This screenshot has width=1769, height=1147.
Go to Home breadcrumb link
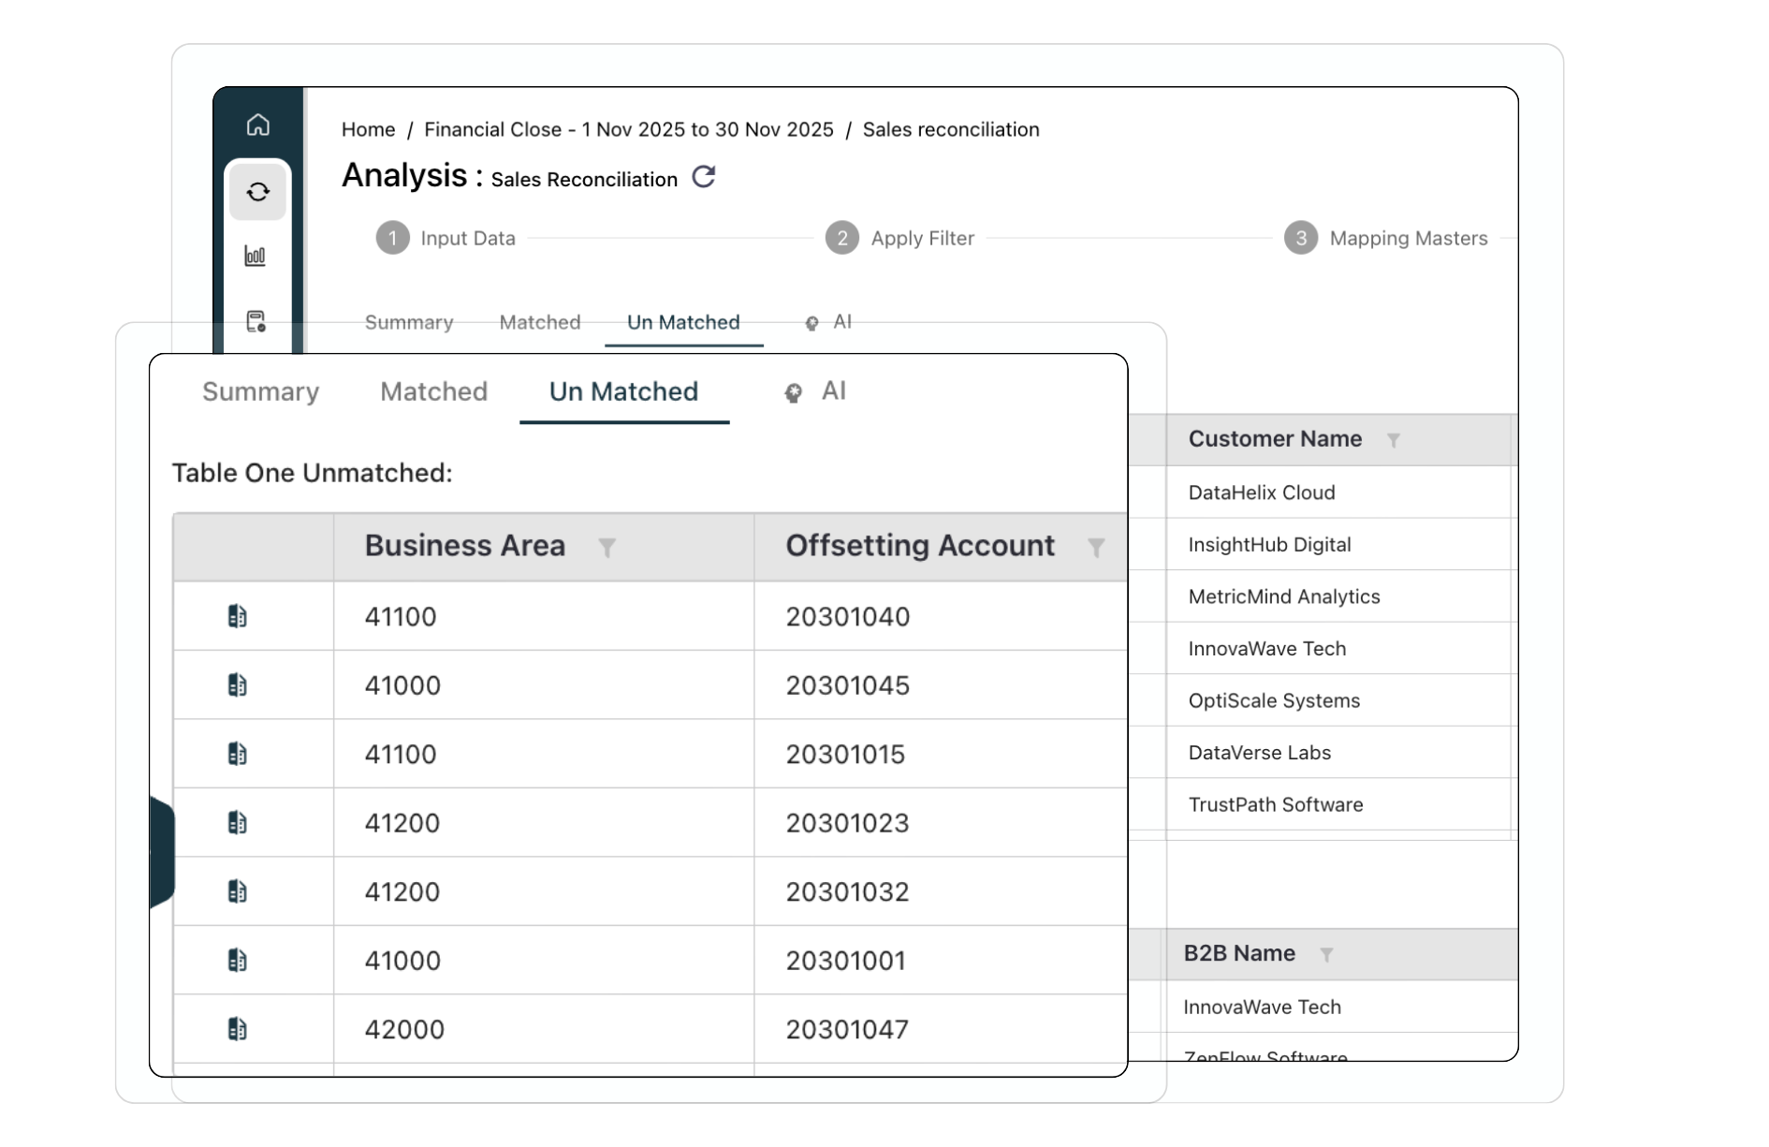(368, 129)
